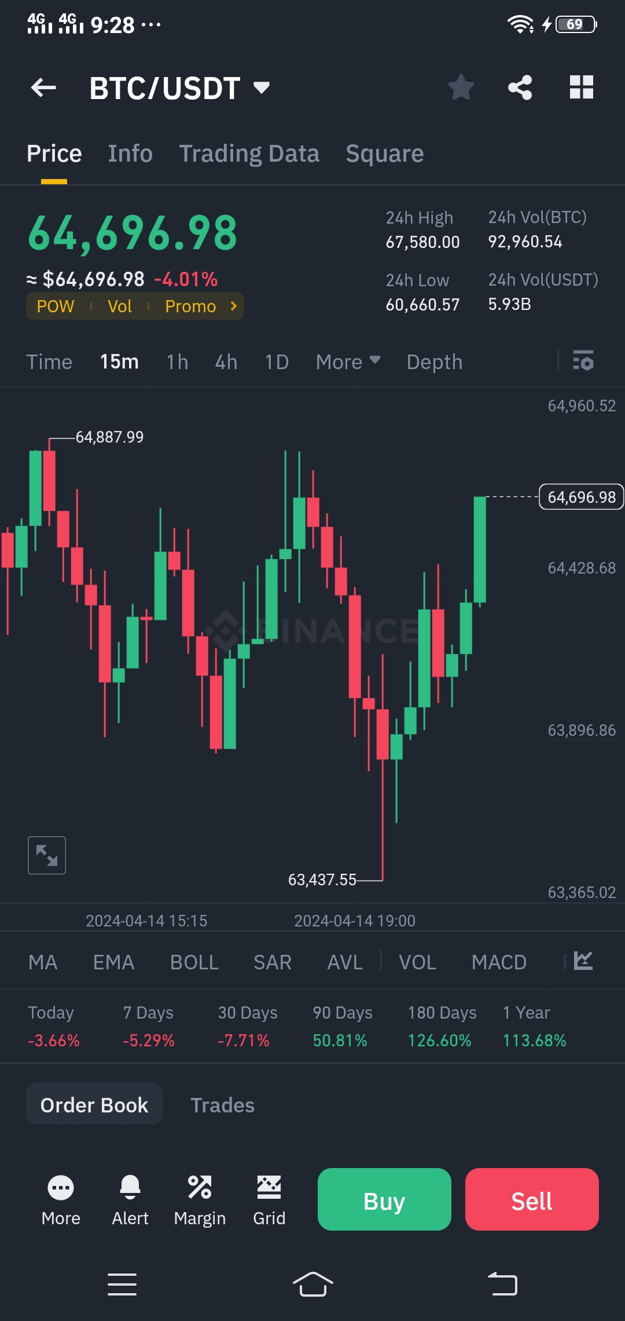Select the 4h interval
This screenshot has height=1321, width=625.
pos(226,362)
